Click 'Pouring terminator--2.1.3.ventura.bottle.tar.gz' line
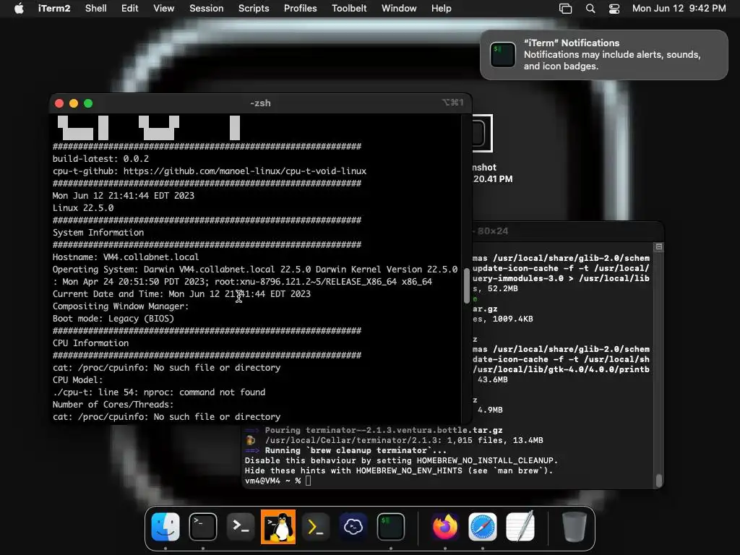This screenshot has height=555, width=740. (x=374, y=431)
